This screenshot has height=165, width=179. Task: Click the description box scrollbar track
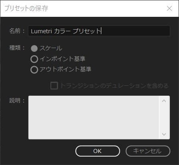point(164,117)
